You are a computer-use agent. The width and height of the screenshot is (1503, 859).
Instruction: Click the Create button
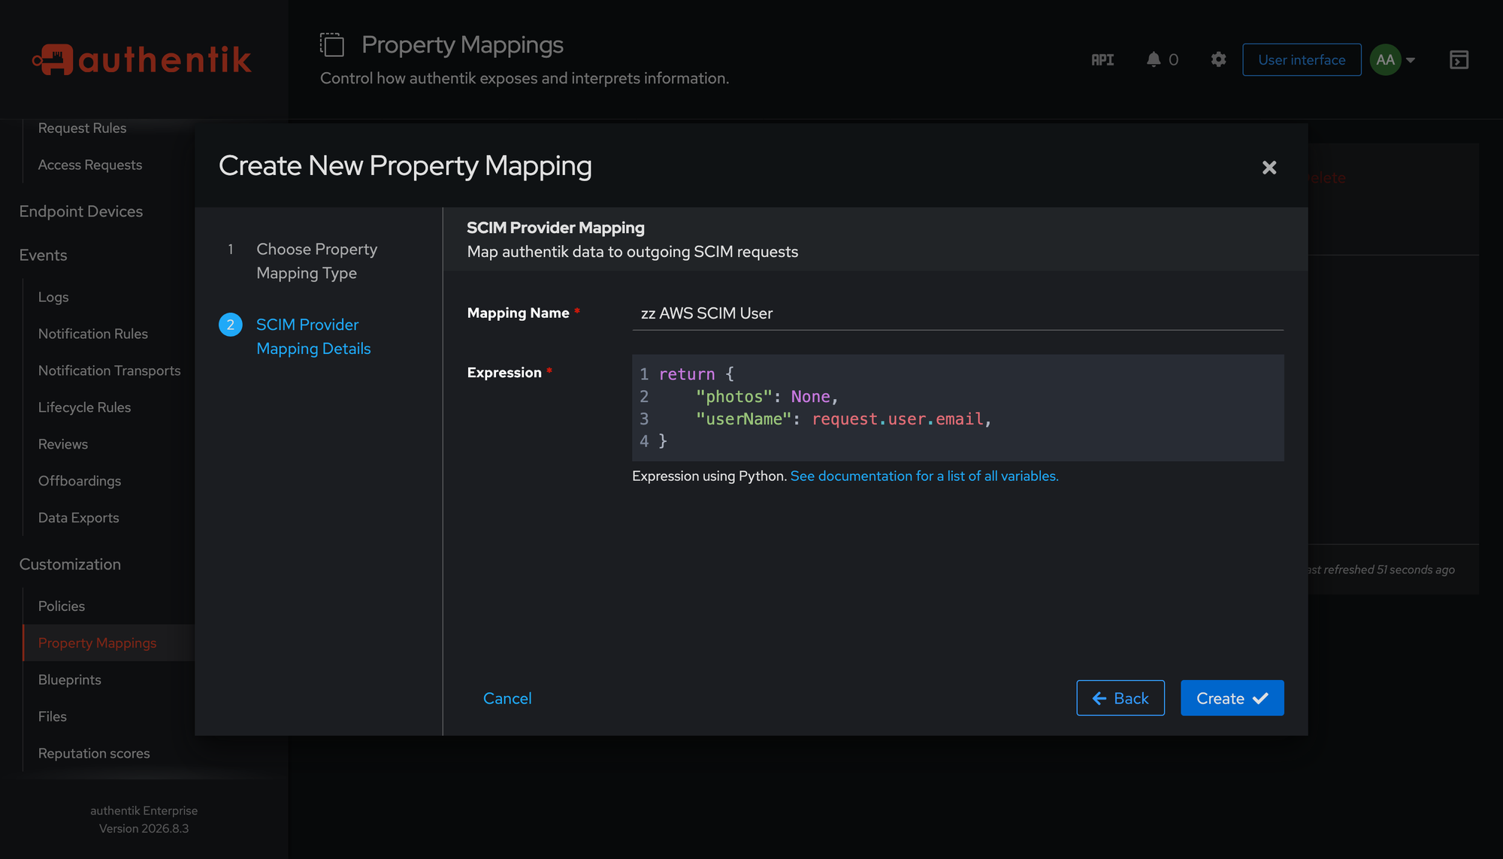click(1232, 698)
